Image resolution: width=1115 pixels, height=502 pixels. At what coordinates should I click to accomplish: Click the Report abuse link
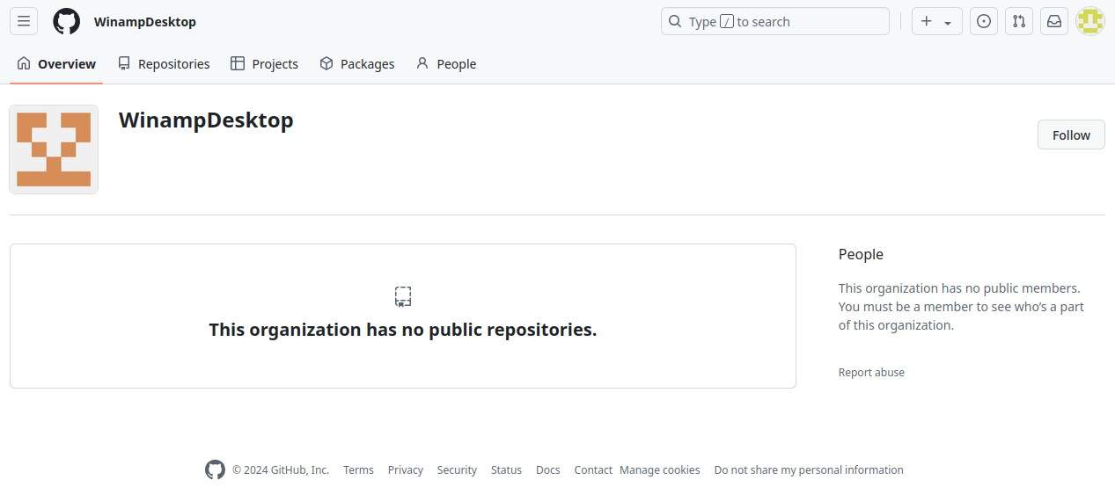pyautogui.click(x=871, y=372)
